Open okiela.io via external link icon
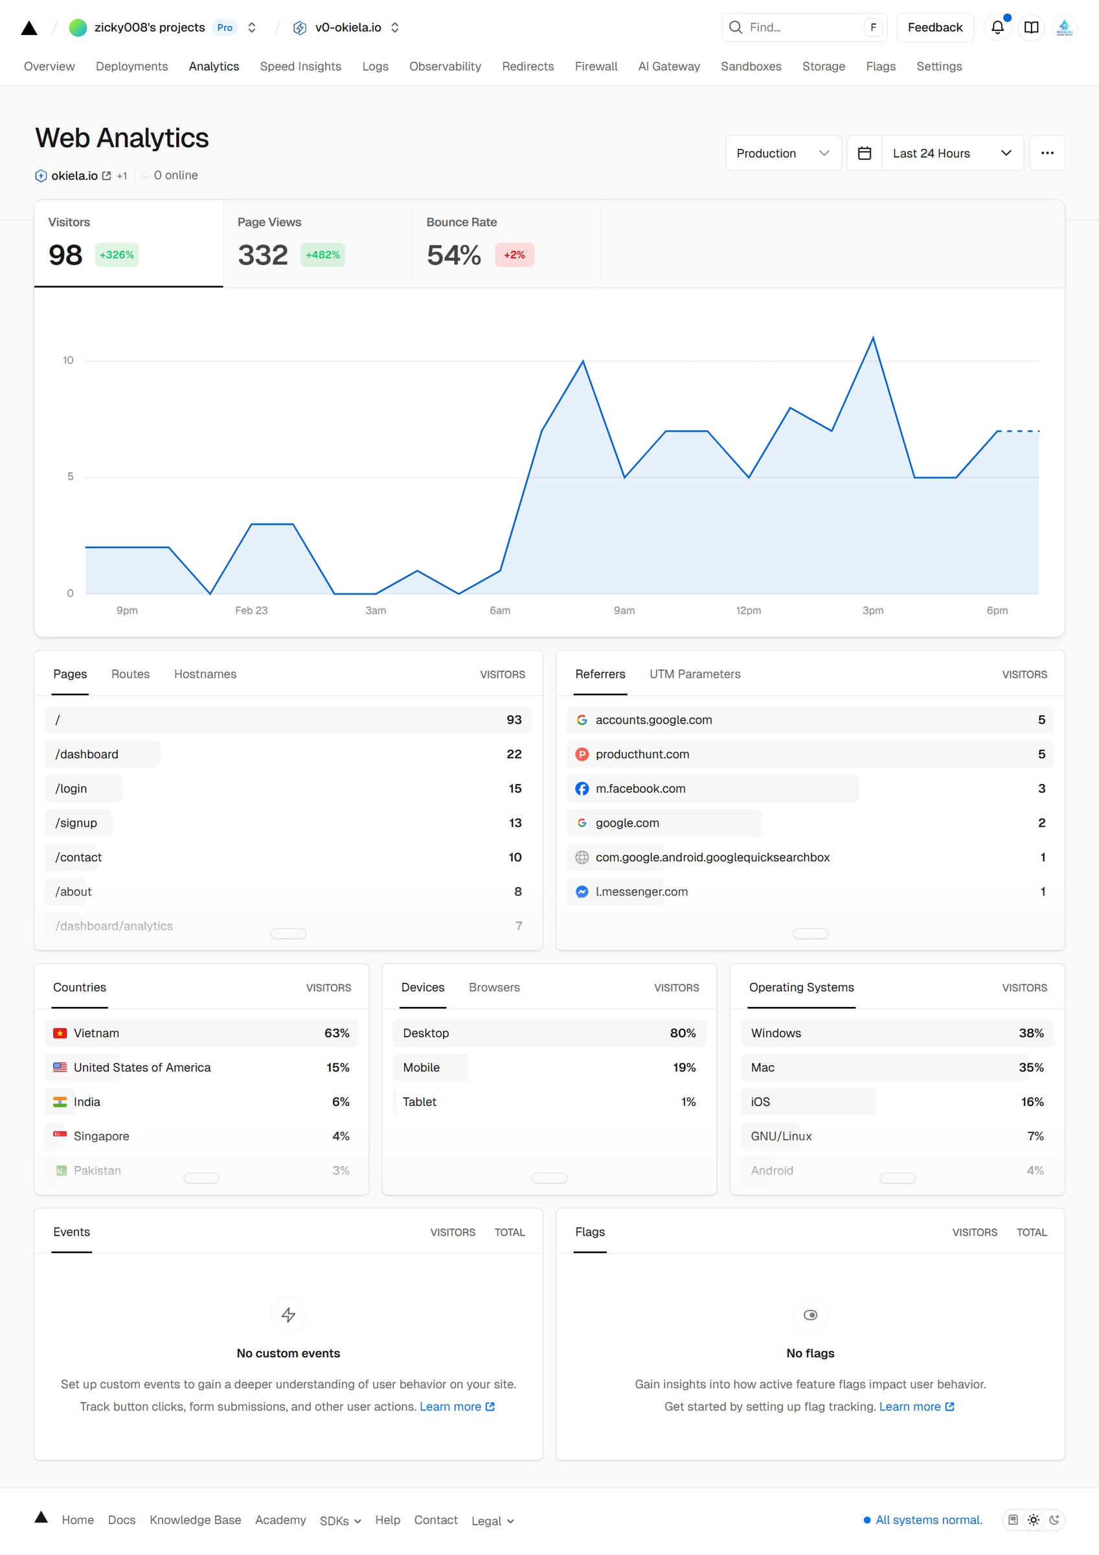 (x=106, y=176)
